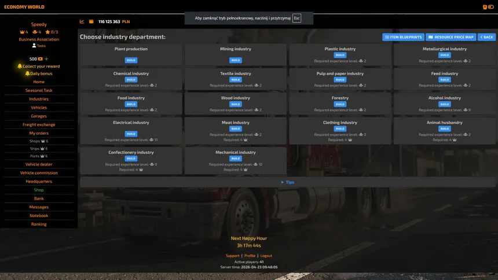Click the Economy World logo
The height and width of the screenshot is (280, 498).
click(24, 7)
